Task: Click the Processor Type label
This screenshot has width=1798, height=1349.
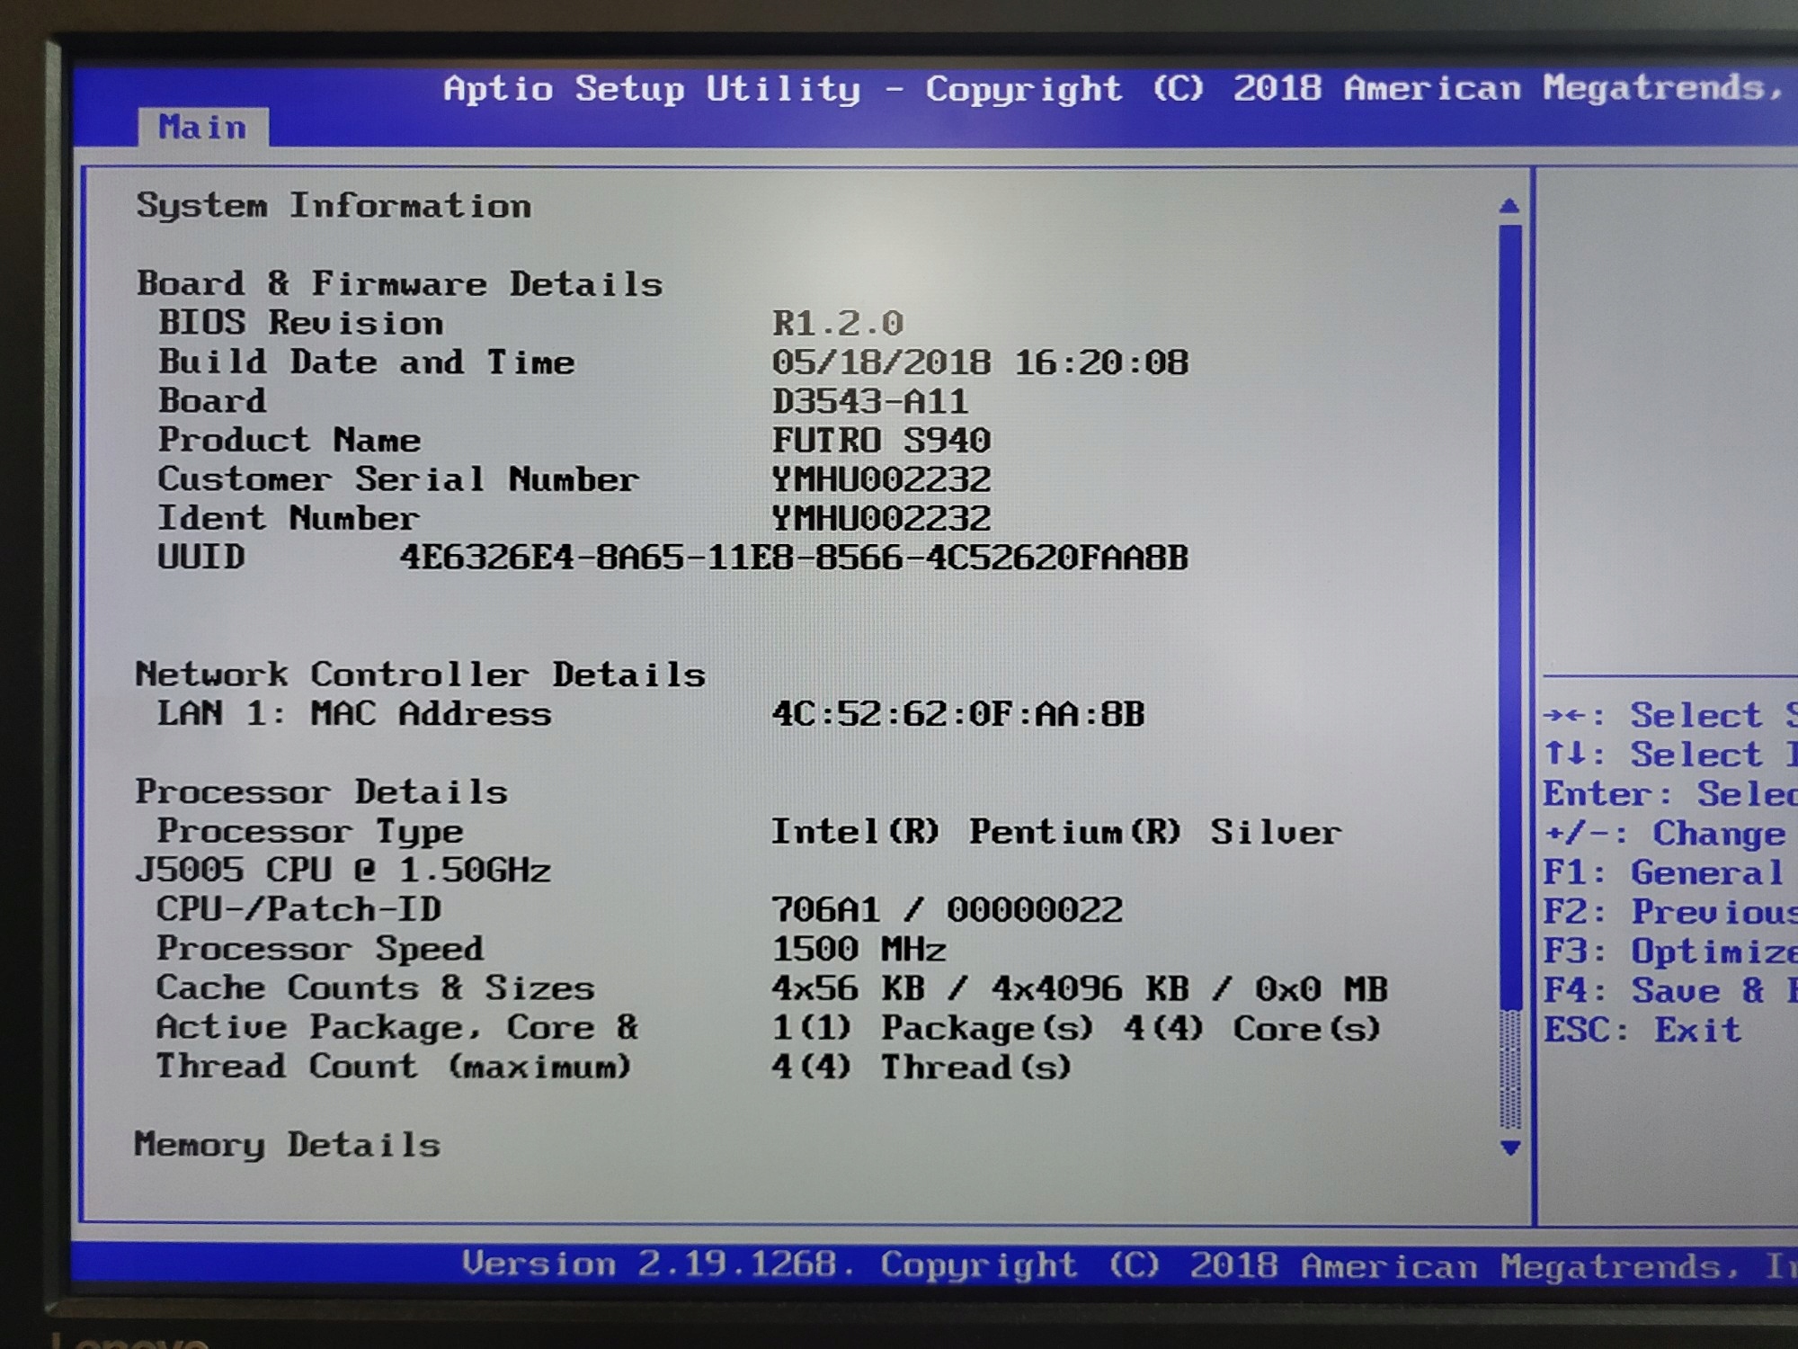Action: pyautogui.click(x=310, y=831)
